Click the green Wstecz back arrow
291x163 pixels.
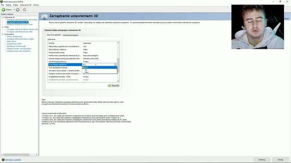coord(4,10)
